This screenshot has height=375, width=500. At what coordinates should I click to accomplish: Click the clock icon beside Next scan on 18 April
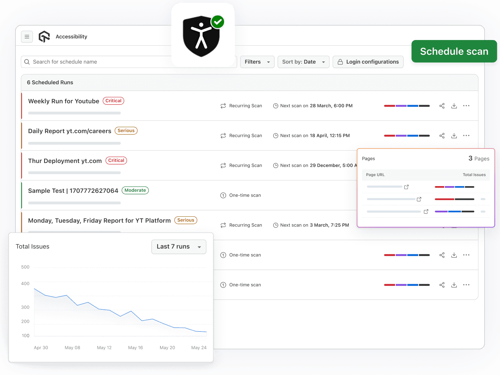276,136
